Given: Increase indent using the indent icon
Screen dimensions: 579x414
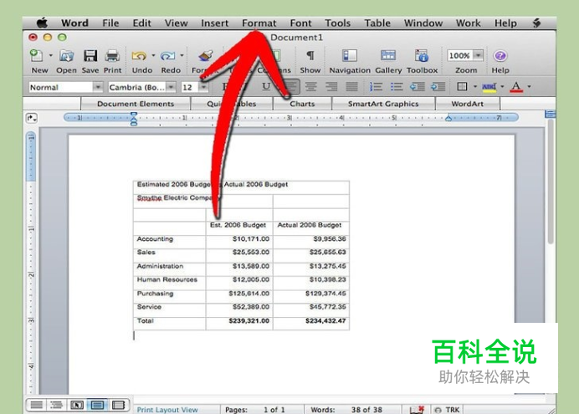Looking at the screenshot, I should 438,87.
